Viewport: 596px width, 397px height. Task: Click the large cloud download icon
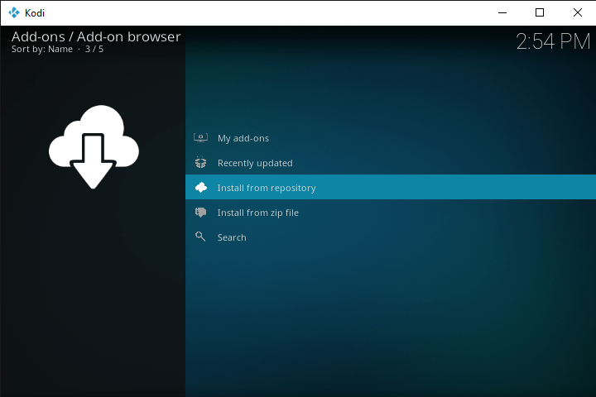(94, 146)
